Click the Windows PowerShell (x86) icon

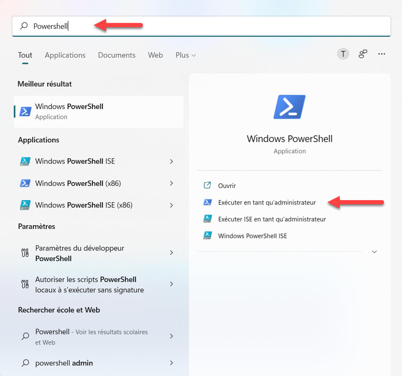pos(25,183)
